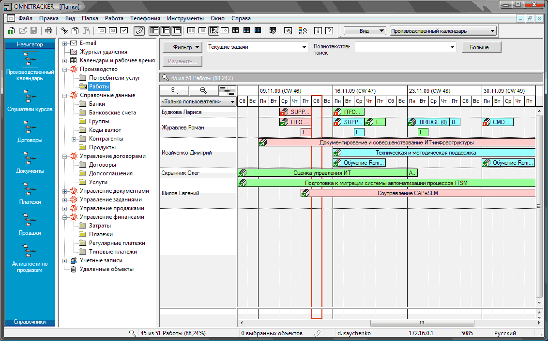The width and height of the screenshot is (548, 341).
Task: Click the Больше... button
Action: pyautogui.click(x=481, y=47)
